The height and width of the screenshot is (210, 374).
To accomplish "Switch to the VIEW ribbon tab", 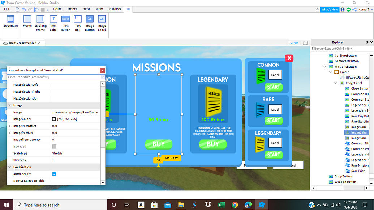I will (x=99, y=9).
